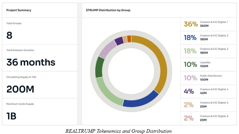Select the Circulating Supply at TGE label
The height and width of the screenshot is (134, 239).
pyautogui.click(x=21, y=77)
